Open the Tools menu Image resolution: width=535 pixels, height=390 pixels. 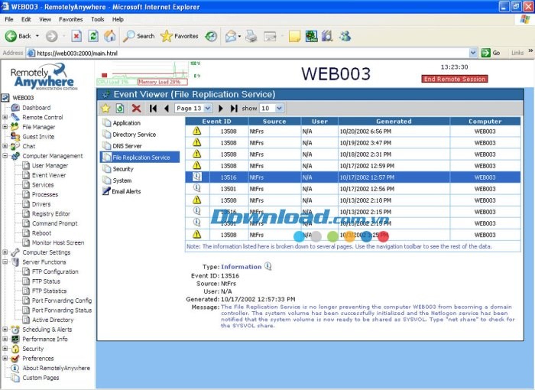point(97,19)
